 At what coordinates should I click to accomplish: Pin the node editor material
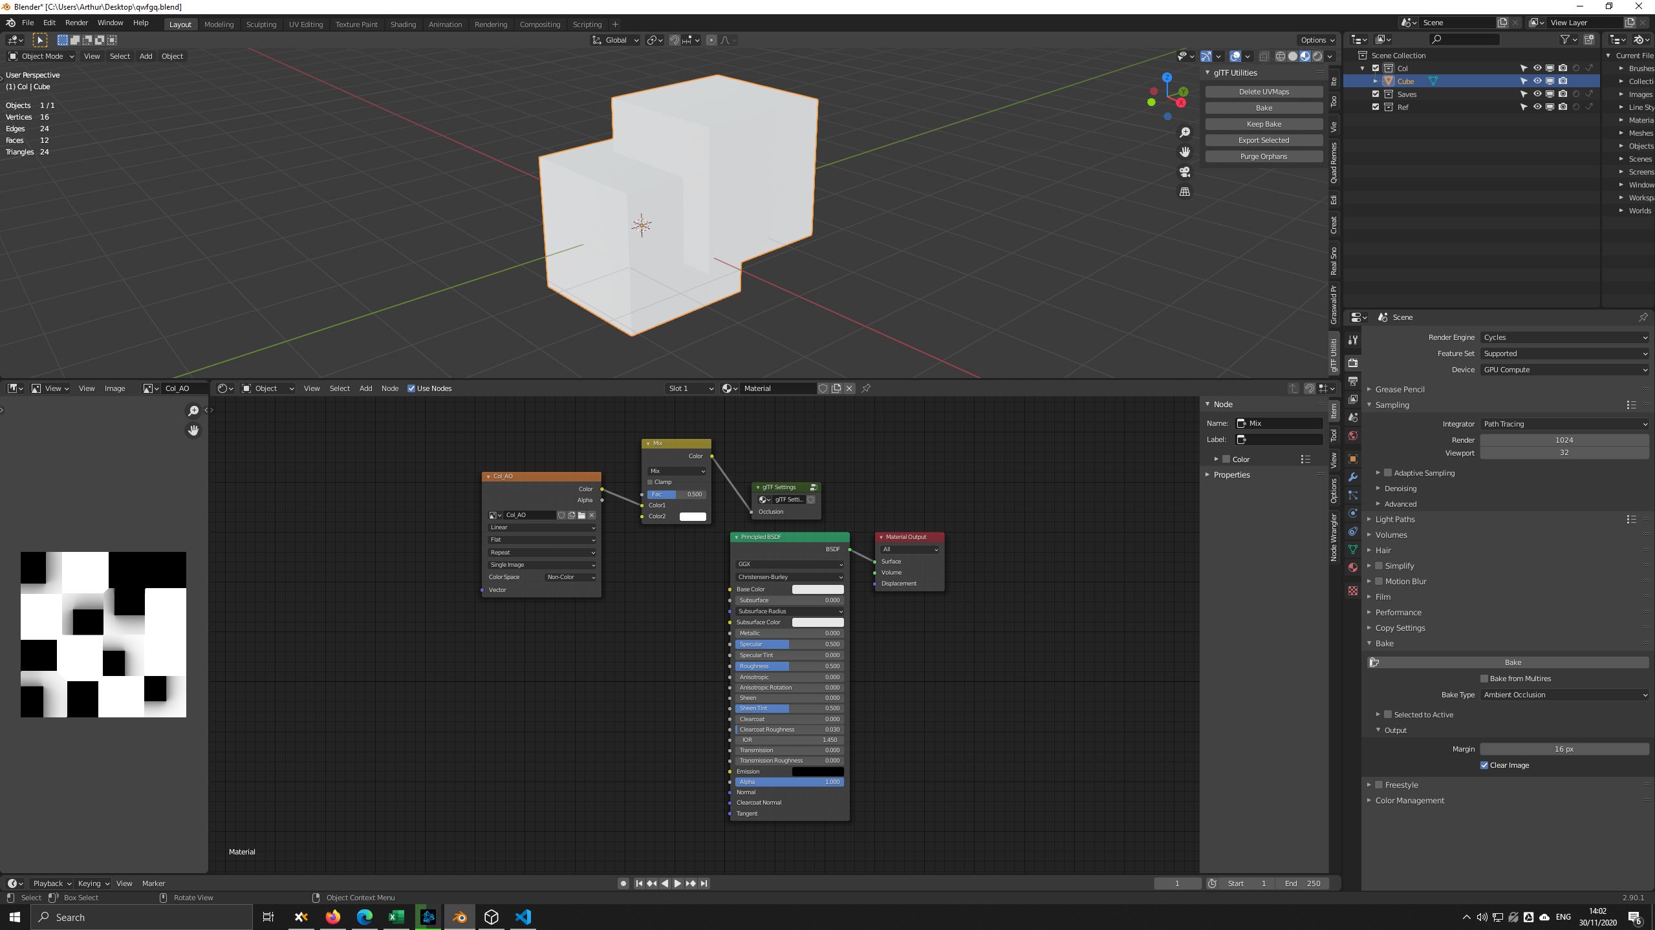[866, 388]
